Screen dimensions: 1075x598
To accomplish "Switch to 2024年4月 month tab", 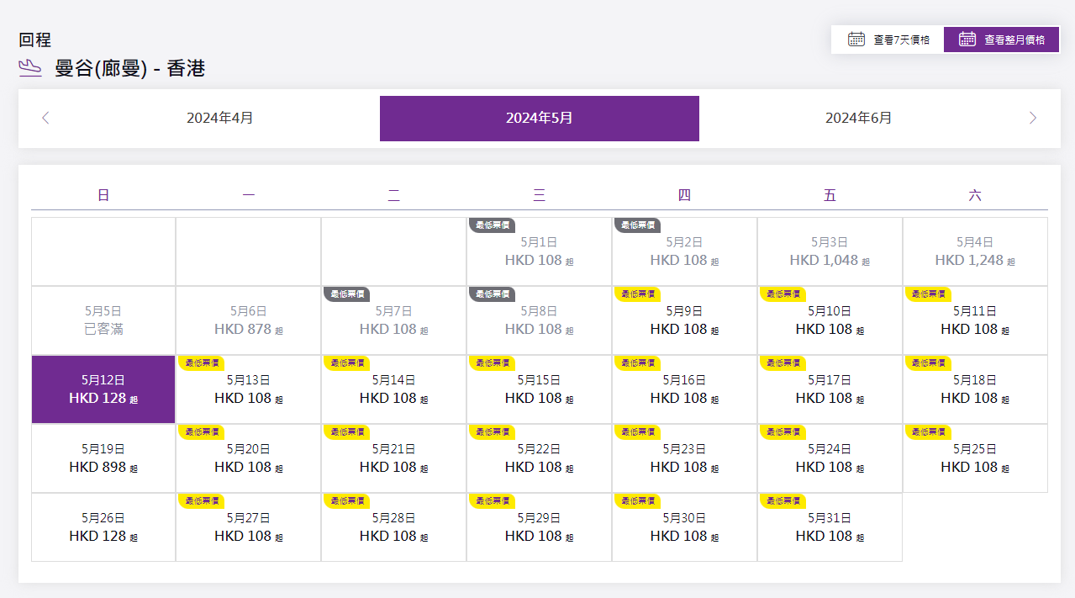I will click(220, 118).
